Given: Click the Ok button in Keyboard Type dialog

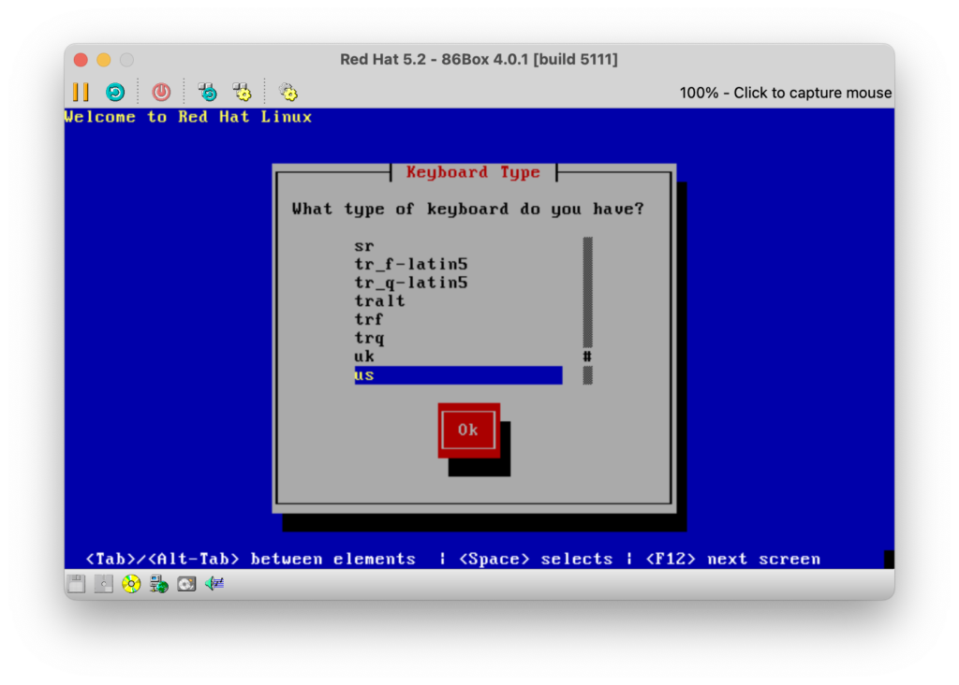Looking at the screenshot, I should 468,430.
